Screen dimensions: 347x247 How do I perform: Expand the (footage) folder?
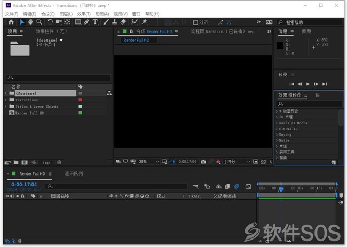point(6,93)
